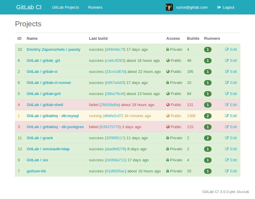Click the lock icon in grack row
Screen dimensions: 255x199
[168, 138]
